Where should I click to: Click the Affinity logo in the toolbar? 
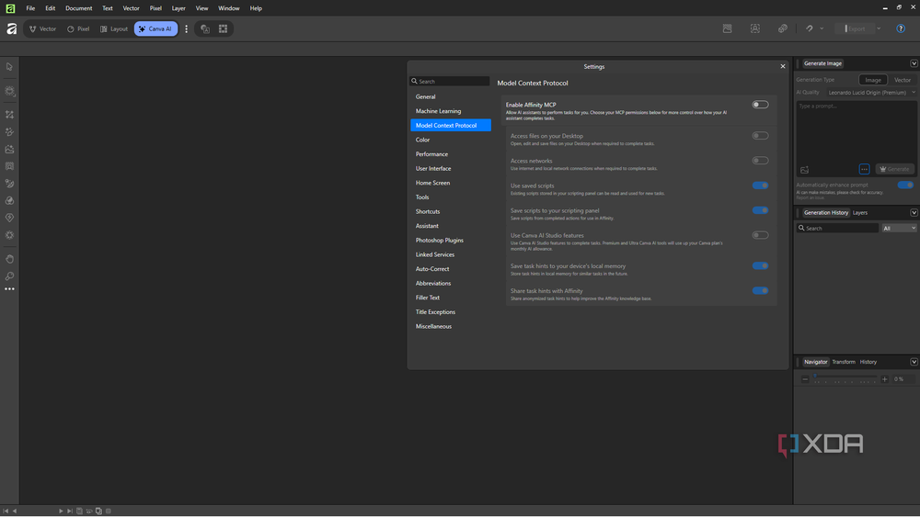coord(11,28)
